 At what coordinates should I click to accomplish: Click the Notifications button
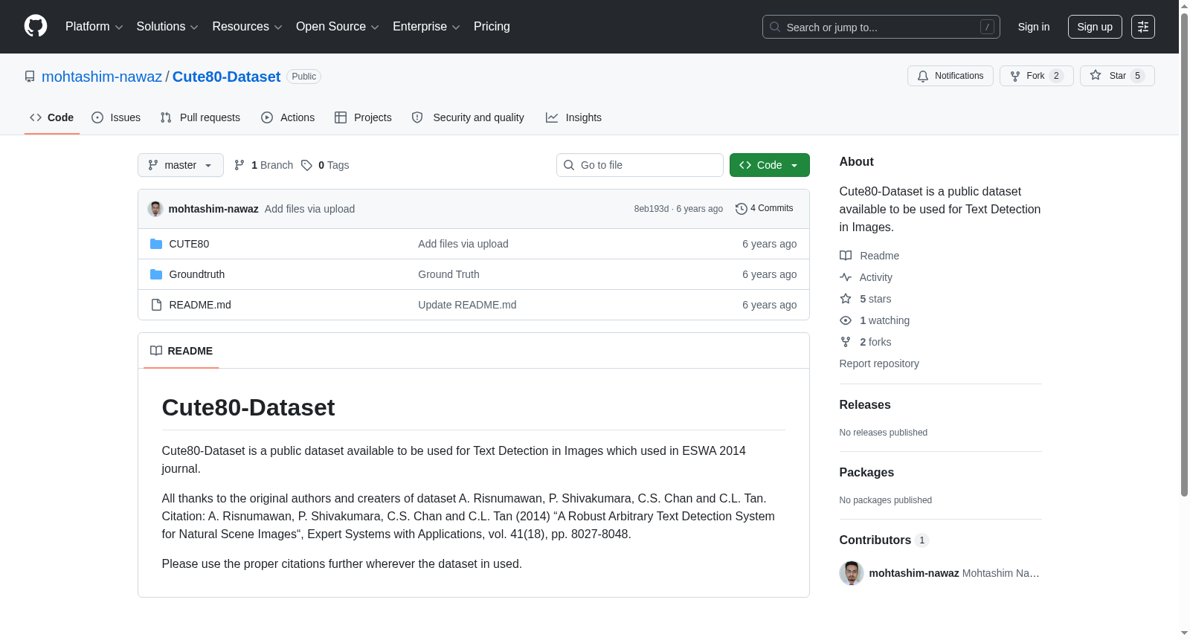(951, 76)
